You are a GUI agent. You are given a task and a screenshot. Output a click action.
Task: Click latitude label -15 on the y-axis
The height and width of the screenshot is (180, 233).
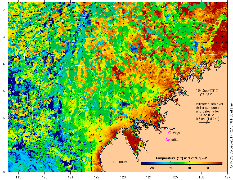[3, 91]
